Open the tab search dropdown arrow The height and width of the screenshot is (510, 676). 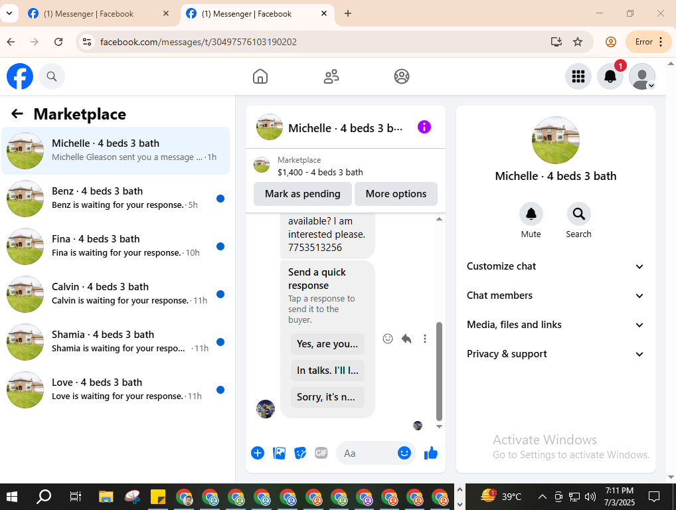click(9, 13)
